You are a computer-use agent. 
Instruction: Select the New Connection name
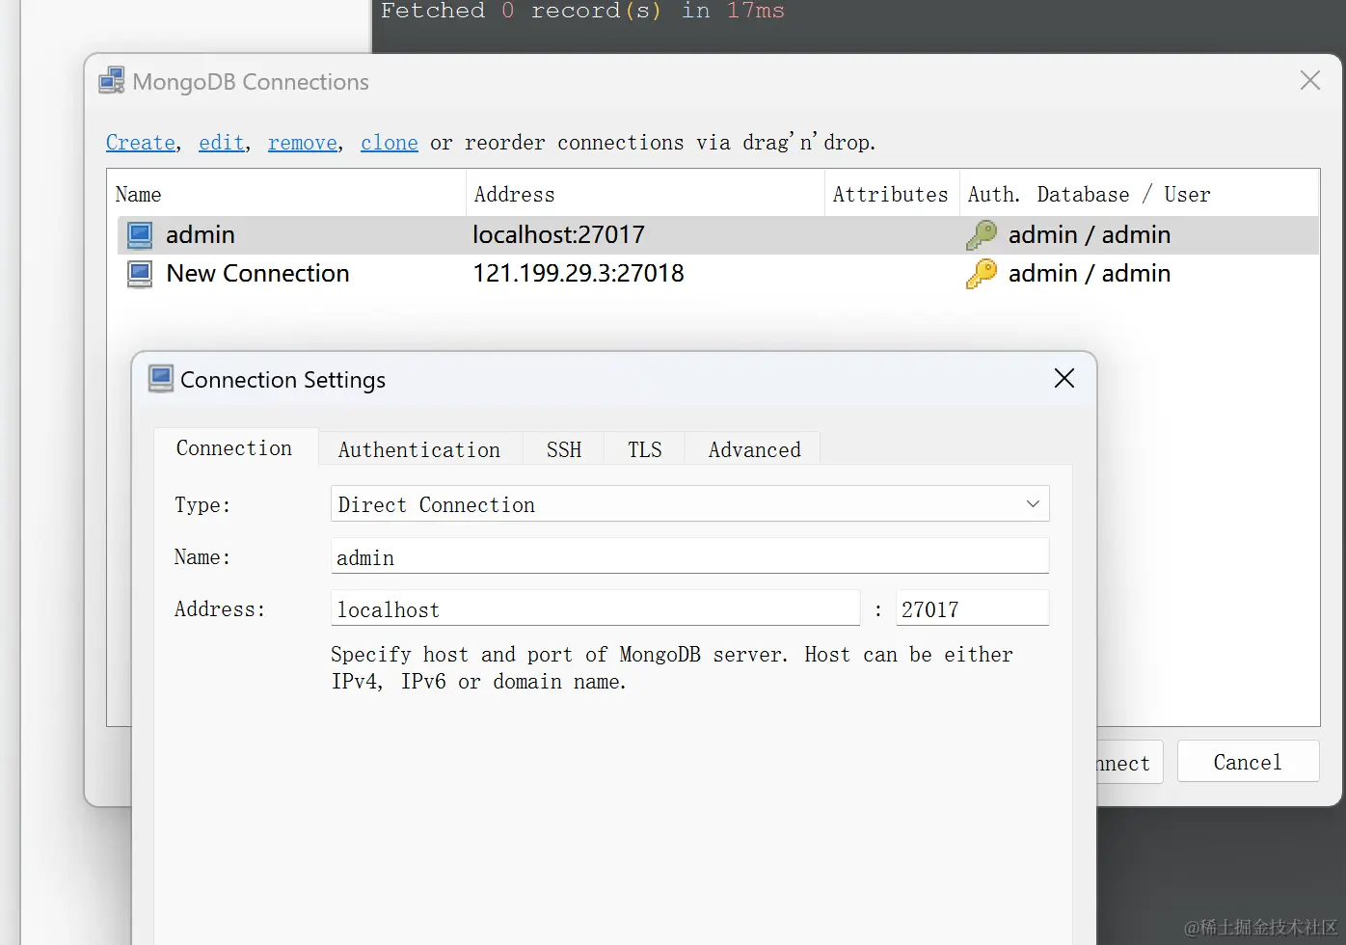click(257, 274)
